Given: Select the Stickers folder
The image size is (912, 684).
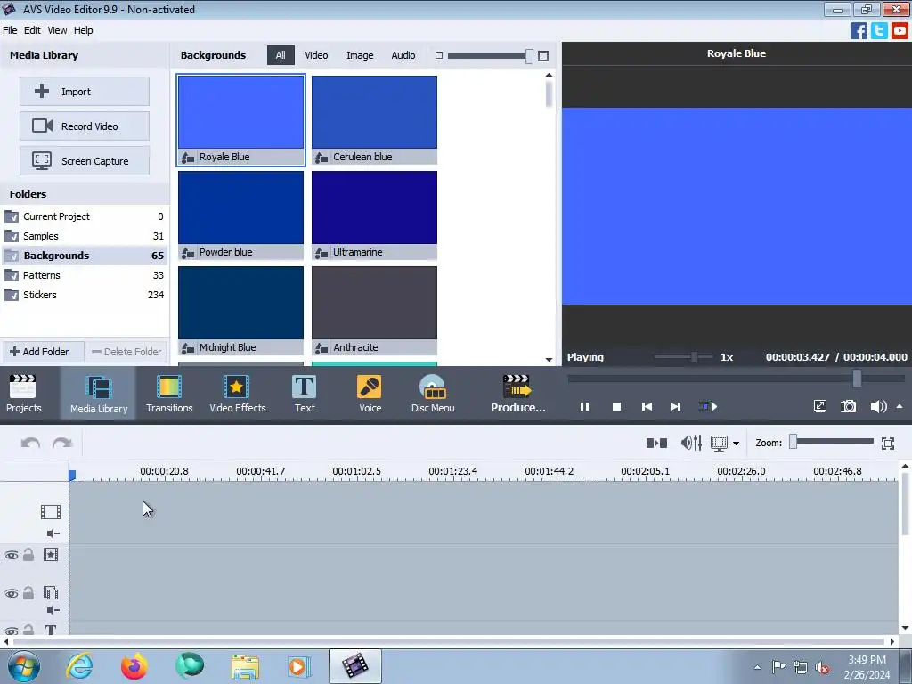Looking at the screenshot, I should pos(85,295).
